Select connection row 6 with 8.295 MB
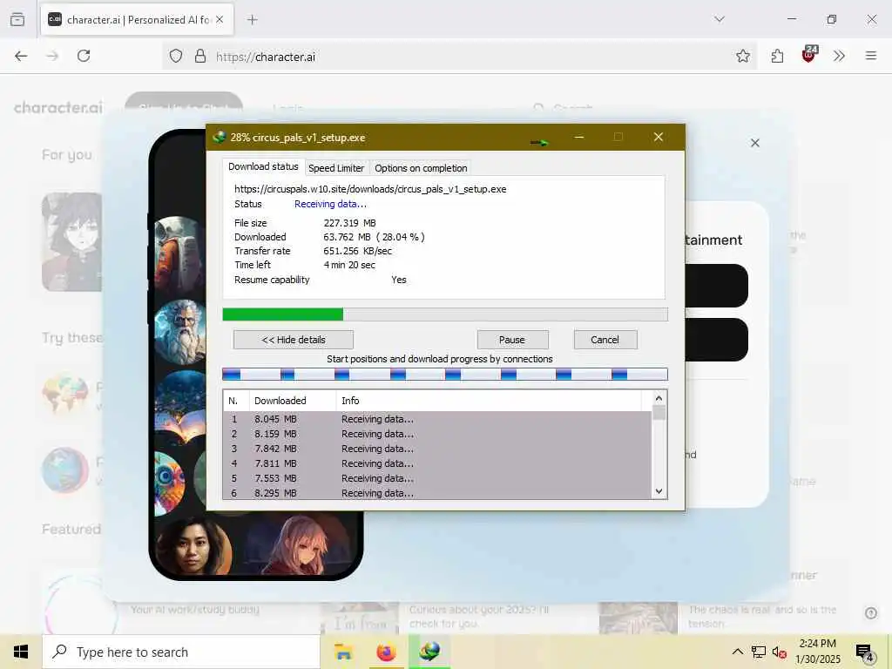 pyautogui.click(x=437, y=493)
